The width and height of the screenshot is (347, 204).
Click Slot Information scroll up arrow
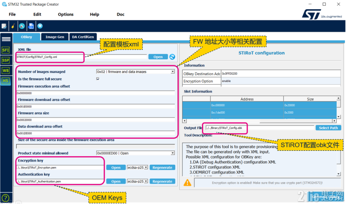[x=339, y=98]
